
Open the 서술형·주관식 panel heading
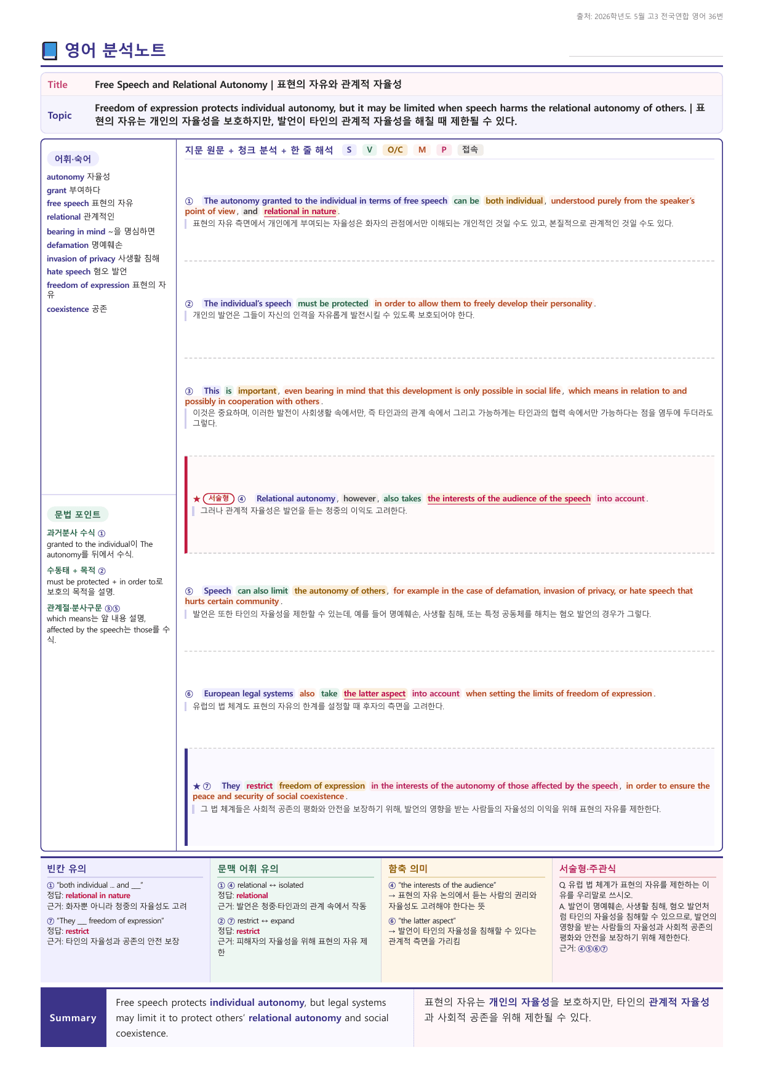[588, 869]
